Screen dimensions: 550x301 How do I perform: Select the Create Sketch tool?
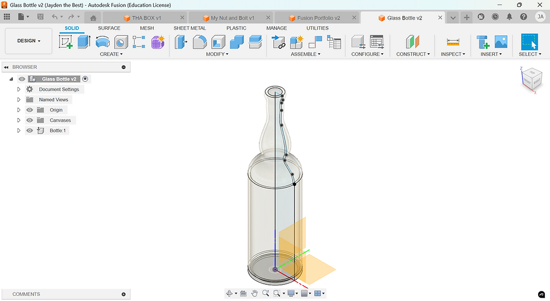66,42
